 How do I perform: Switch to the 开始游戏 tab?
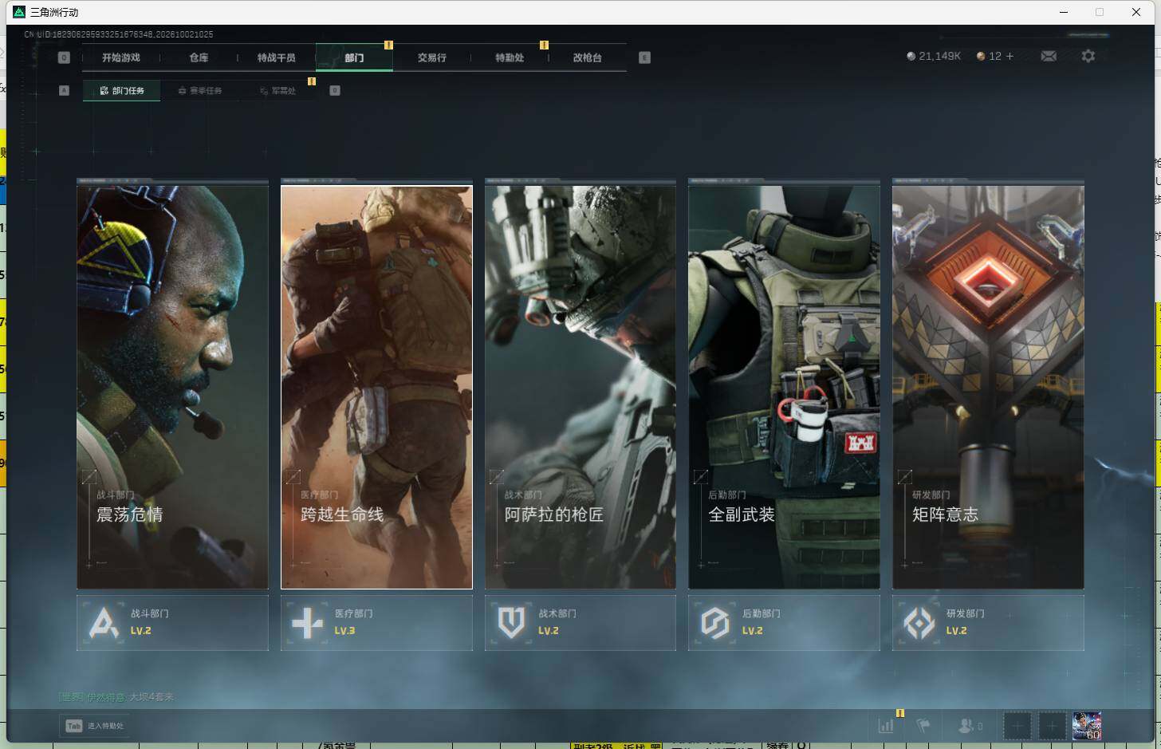(x=121, y=57)
